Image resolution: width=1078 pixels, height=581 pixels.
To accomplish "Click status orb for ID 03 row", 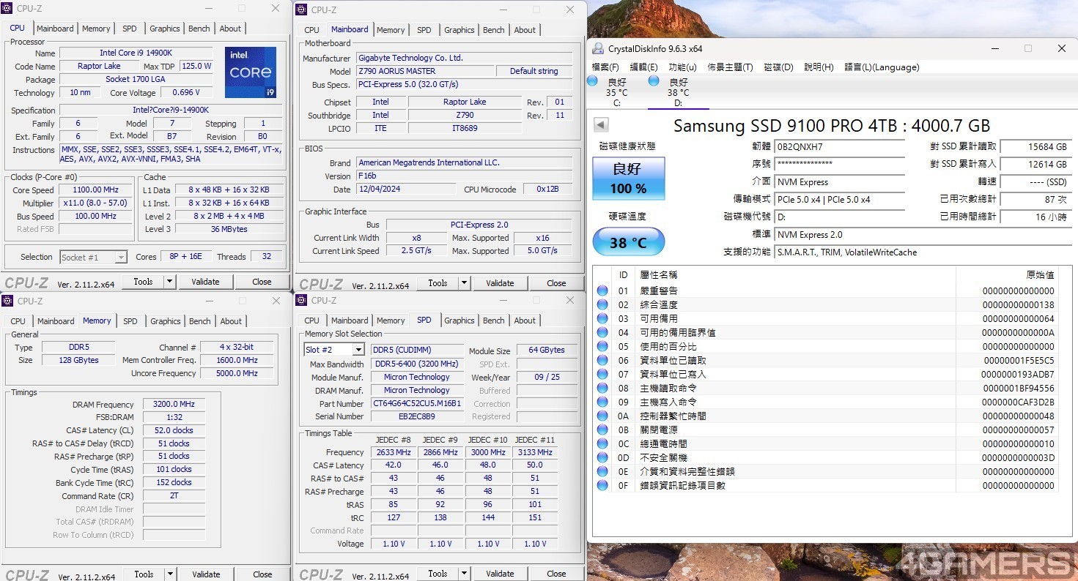I will click(x=602, y=318).
